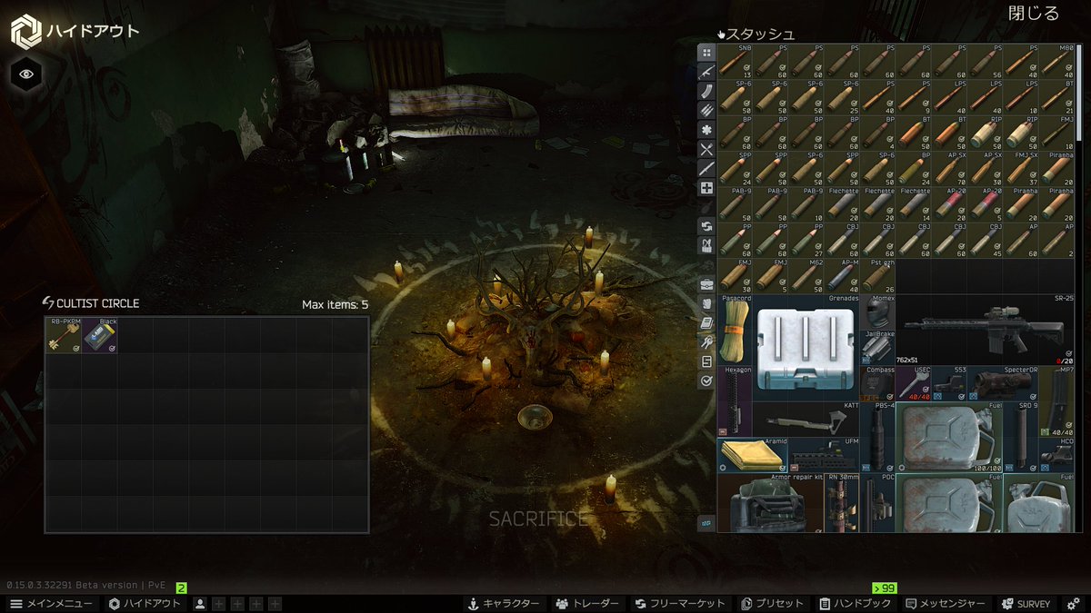Open the メッセンジャー tab

945,604
